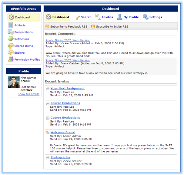Viewport: 184px width, 175px height.
Task: Click the Feedback RSS feed icon
Action: [47, 26]
